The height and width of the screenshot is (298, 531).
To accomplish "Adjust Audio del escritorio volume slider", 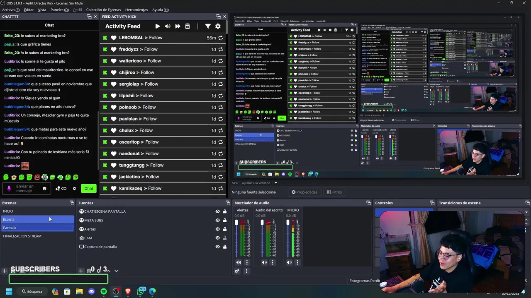I will (x=262, y=238).
